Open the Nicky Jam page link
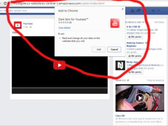Screen dimensions: 168x126 point(132,62)
